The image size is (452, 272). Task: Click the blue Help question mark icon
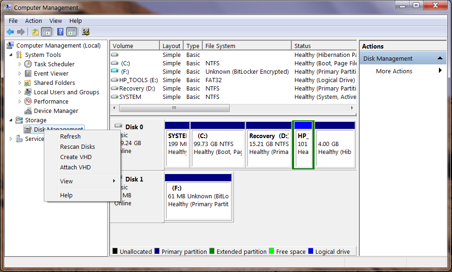(60, 32)
